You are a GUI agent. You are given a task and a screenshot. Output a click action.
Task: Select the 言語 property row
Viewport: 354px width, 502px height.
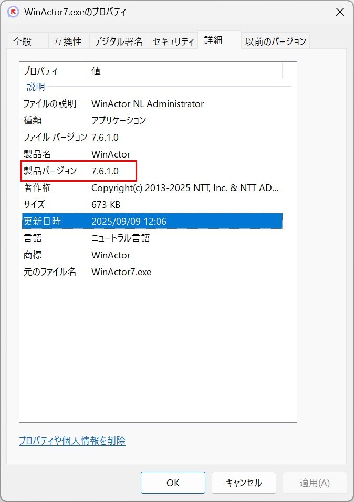tap(152, 238)
